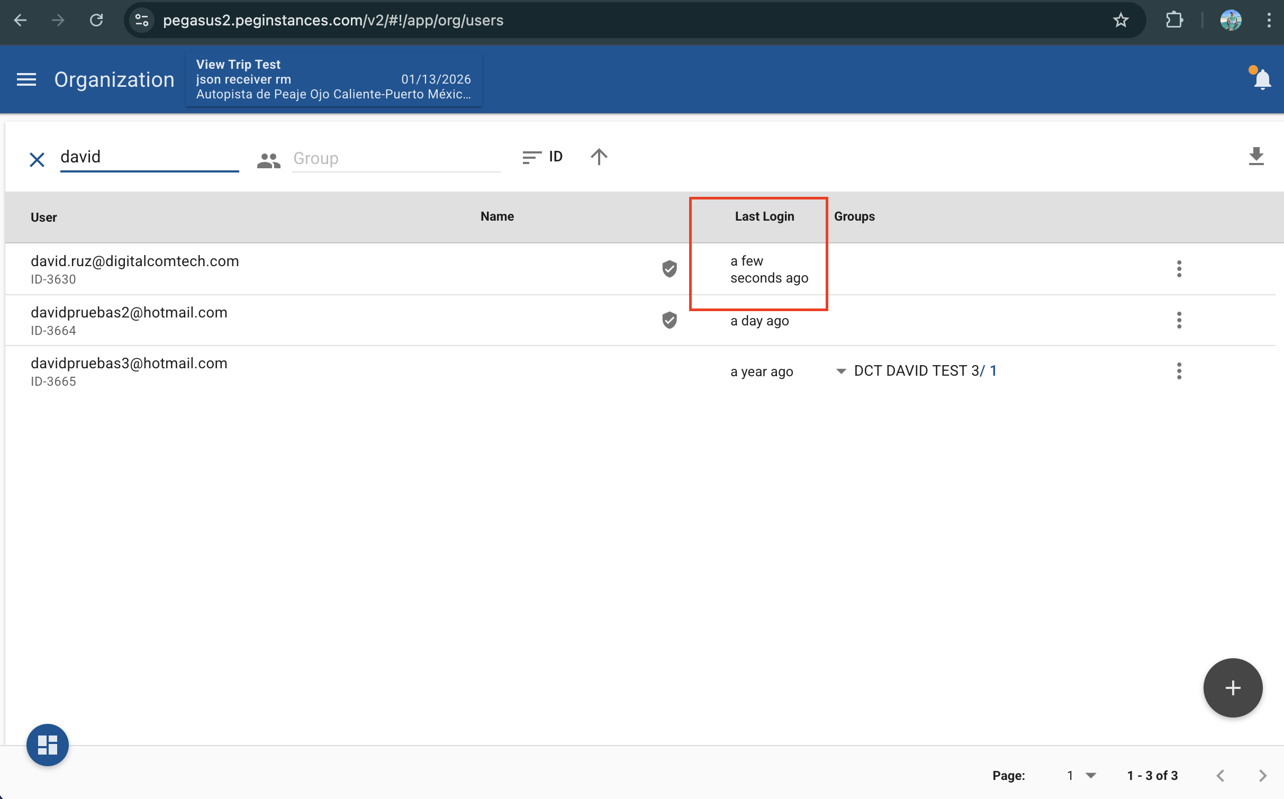Click the people group icon

coord(268,160)
